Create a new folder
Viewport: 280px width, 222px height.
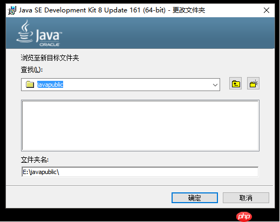point(253,84)
